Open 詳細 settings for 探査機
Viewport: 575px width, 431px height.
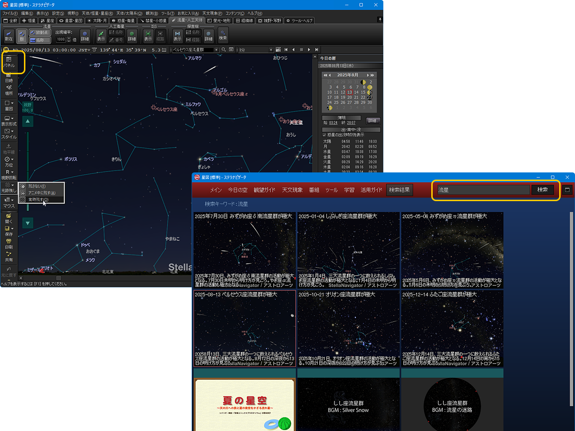(x=208, y=36)
